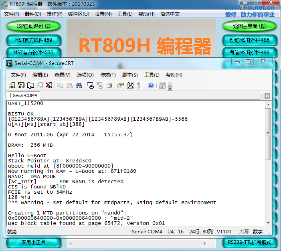Screen dimensions: 281x251
Task: Click 'DRAM: 256 MiB' terminal line
Action: pyautogui.click(x=30, y=145)
